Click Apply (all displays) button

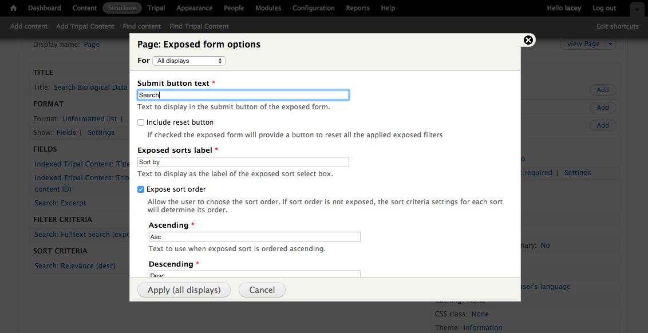(184, 290)
